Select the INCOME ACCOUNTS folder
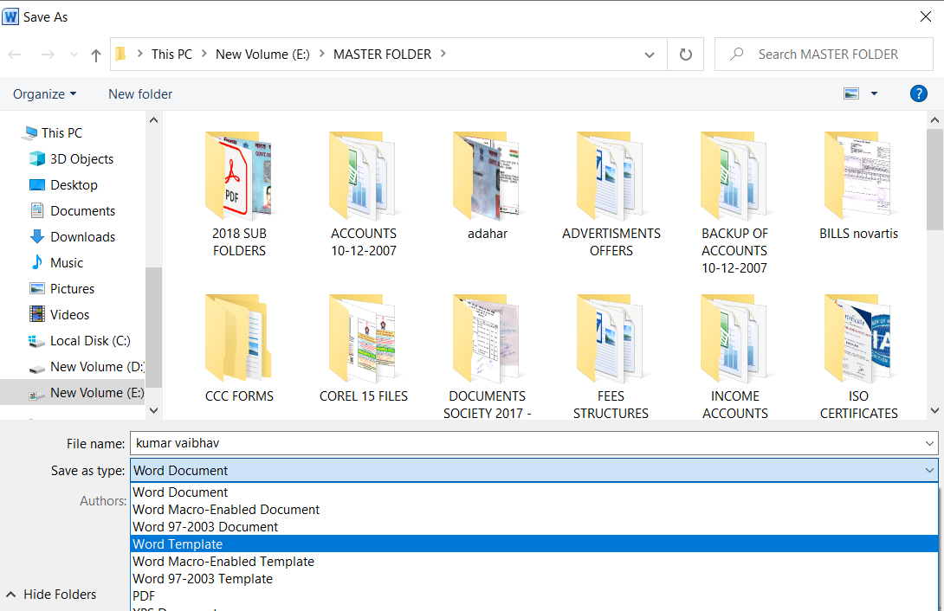944x611 pixels. tap(734, 356)
